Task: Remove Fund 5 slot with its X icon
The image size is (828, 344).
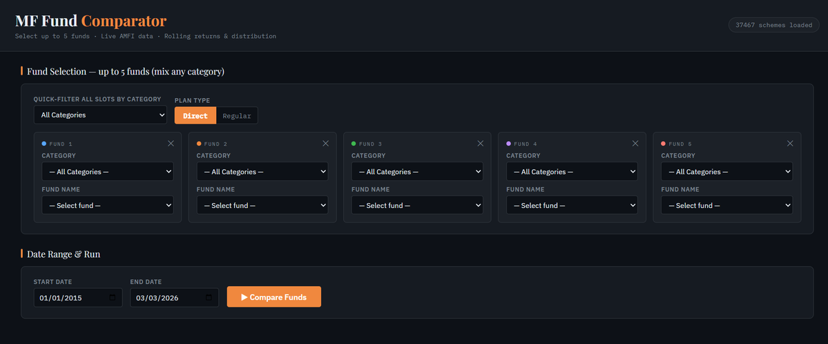Action: (x=790, y=143)
